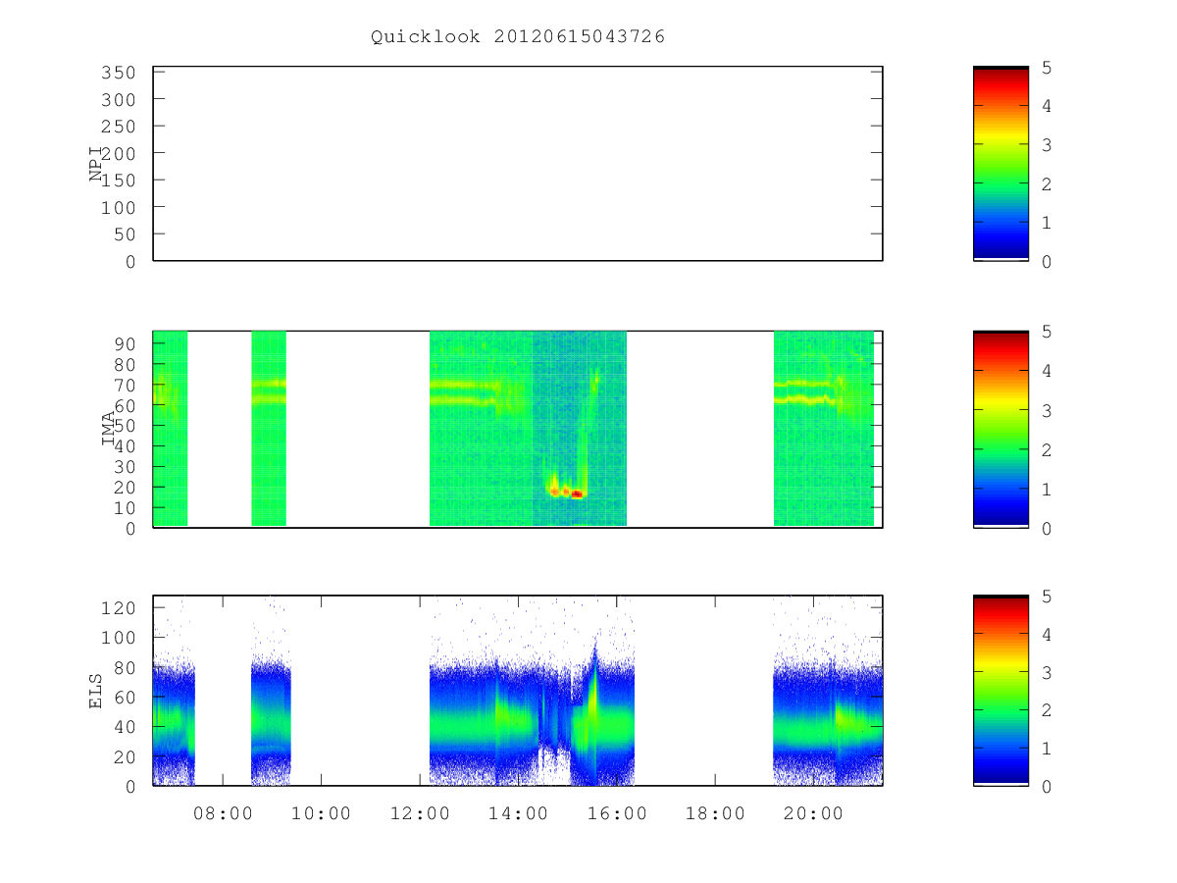Click the '70' tick on IMA axis
The image size is (1177, 883).
point(126,385)
